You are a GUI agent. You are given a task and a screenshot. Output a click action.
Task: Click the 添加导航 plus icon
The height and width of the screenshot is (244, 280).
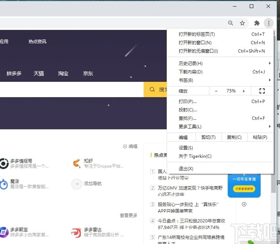click(x=77, y=184)
